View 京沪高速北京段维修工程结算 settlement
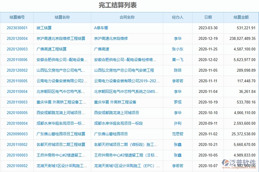This screenshot has width=259, height=172. (59, 38)
